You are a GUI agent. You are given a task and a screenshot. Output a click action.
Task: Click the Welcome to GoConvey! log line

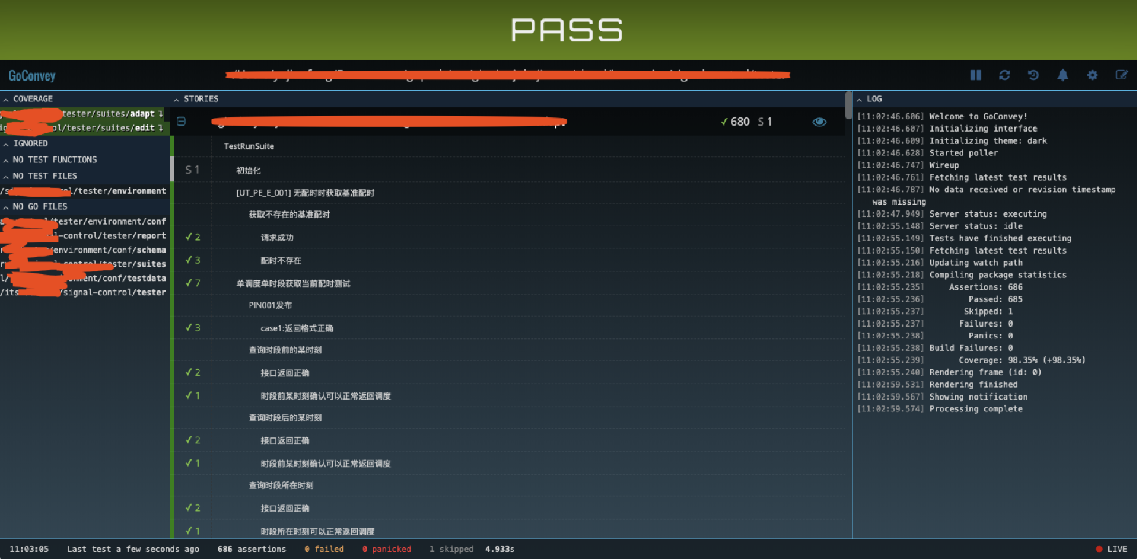[942, 117]
